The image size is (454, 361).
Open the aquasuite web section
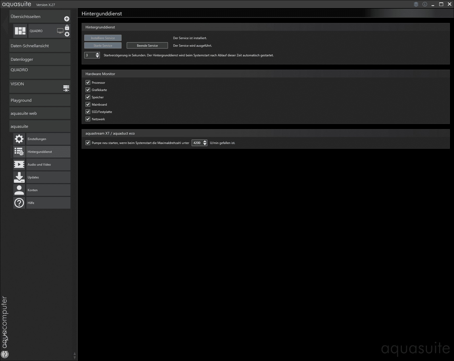point(40,113)
